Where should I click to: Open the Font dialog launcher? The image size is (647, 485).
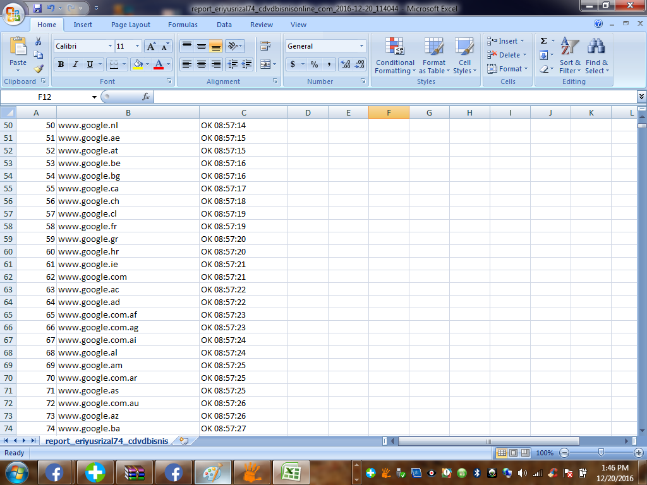click(169, 81)
